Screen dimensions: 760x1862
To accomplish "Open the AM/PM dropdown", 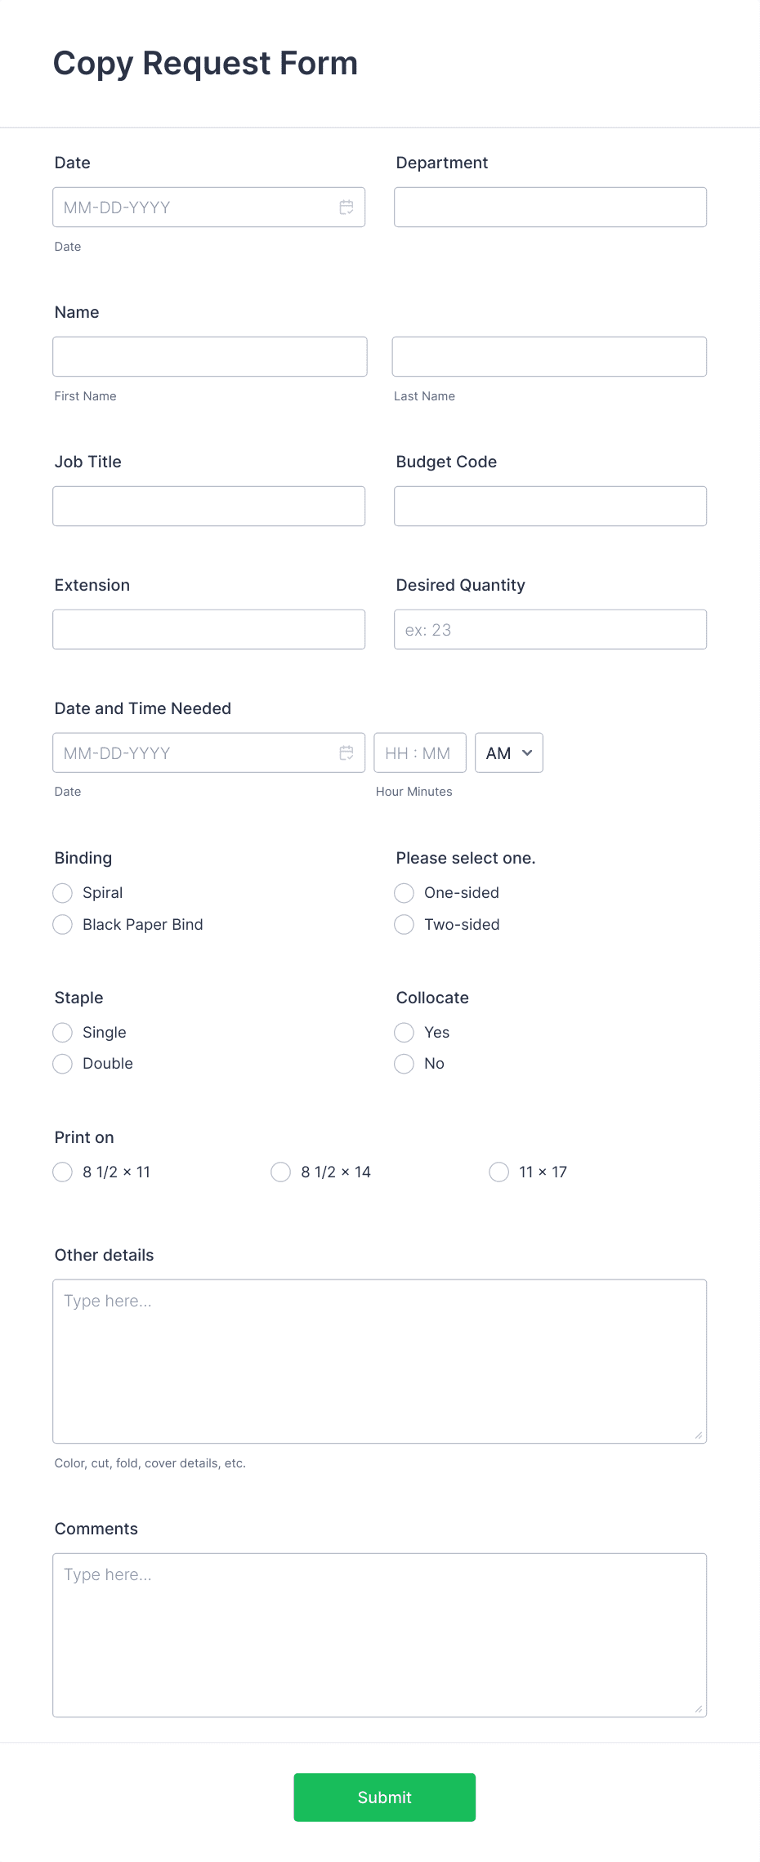I will (x=508, y=752).
